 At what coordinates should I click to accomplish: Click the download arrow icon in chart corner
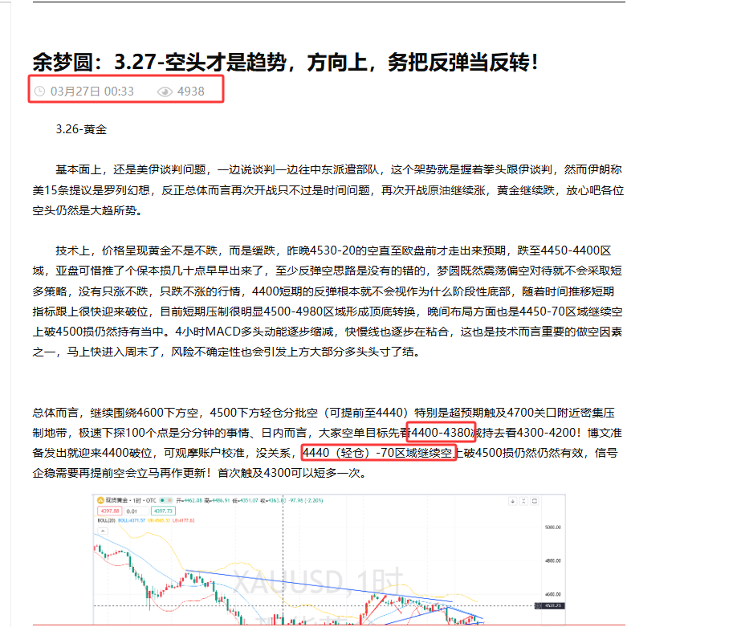(513, 501)
